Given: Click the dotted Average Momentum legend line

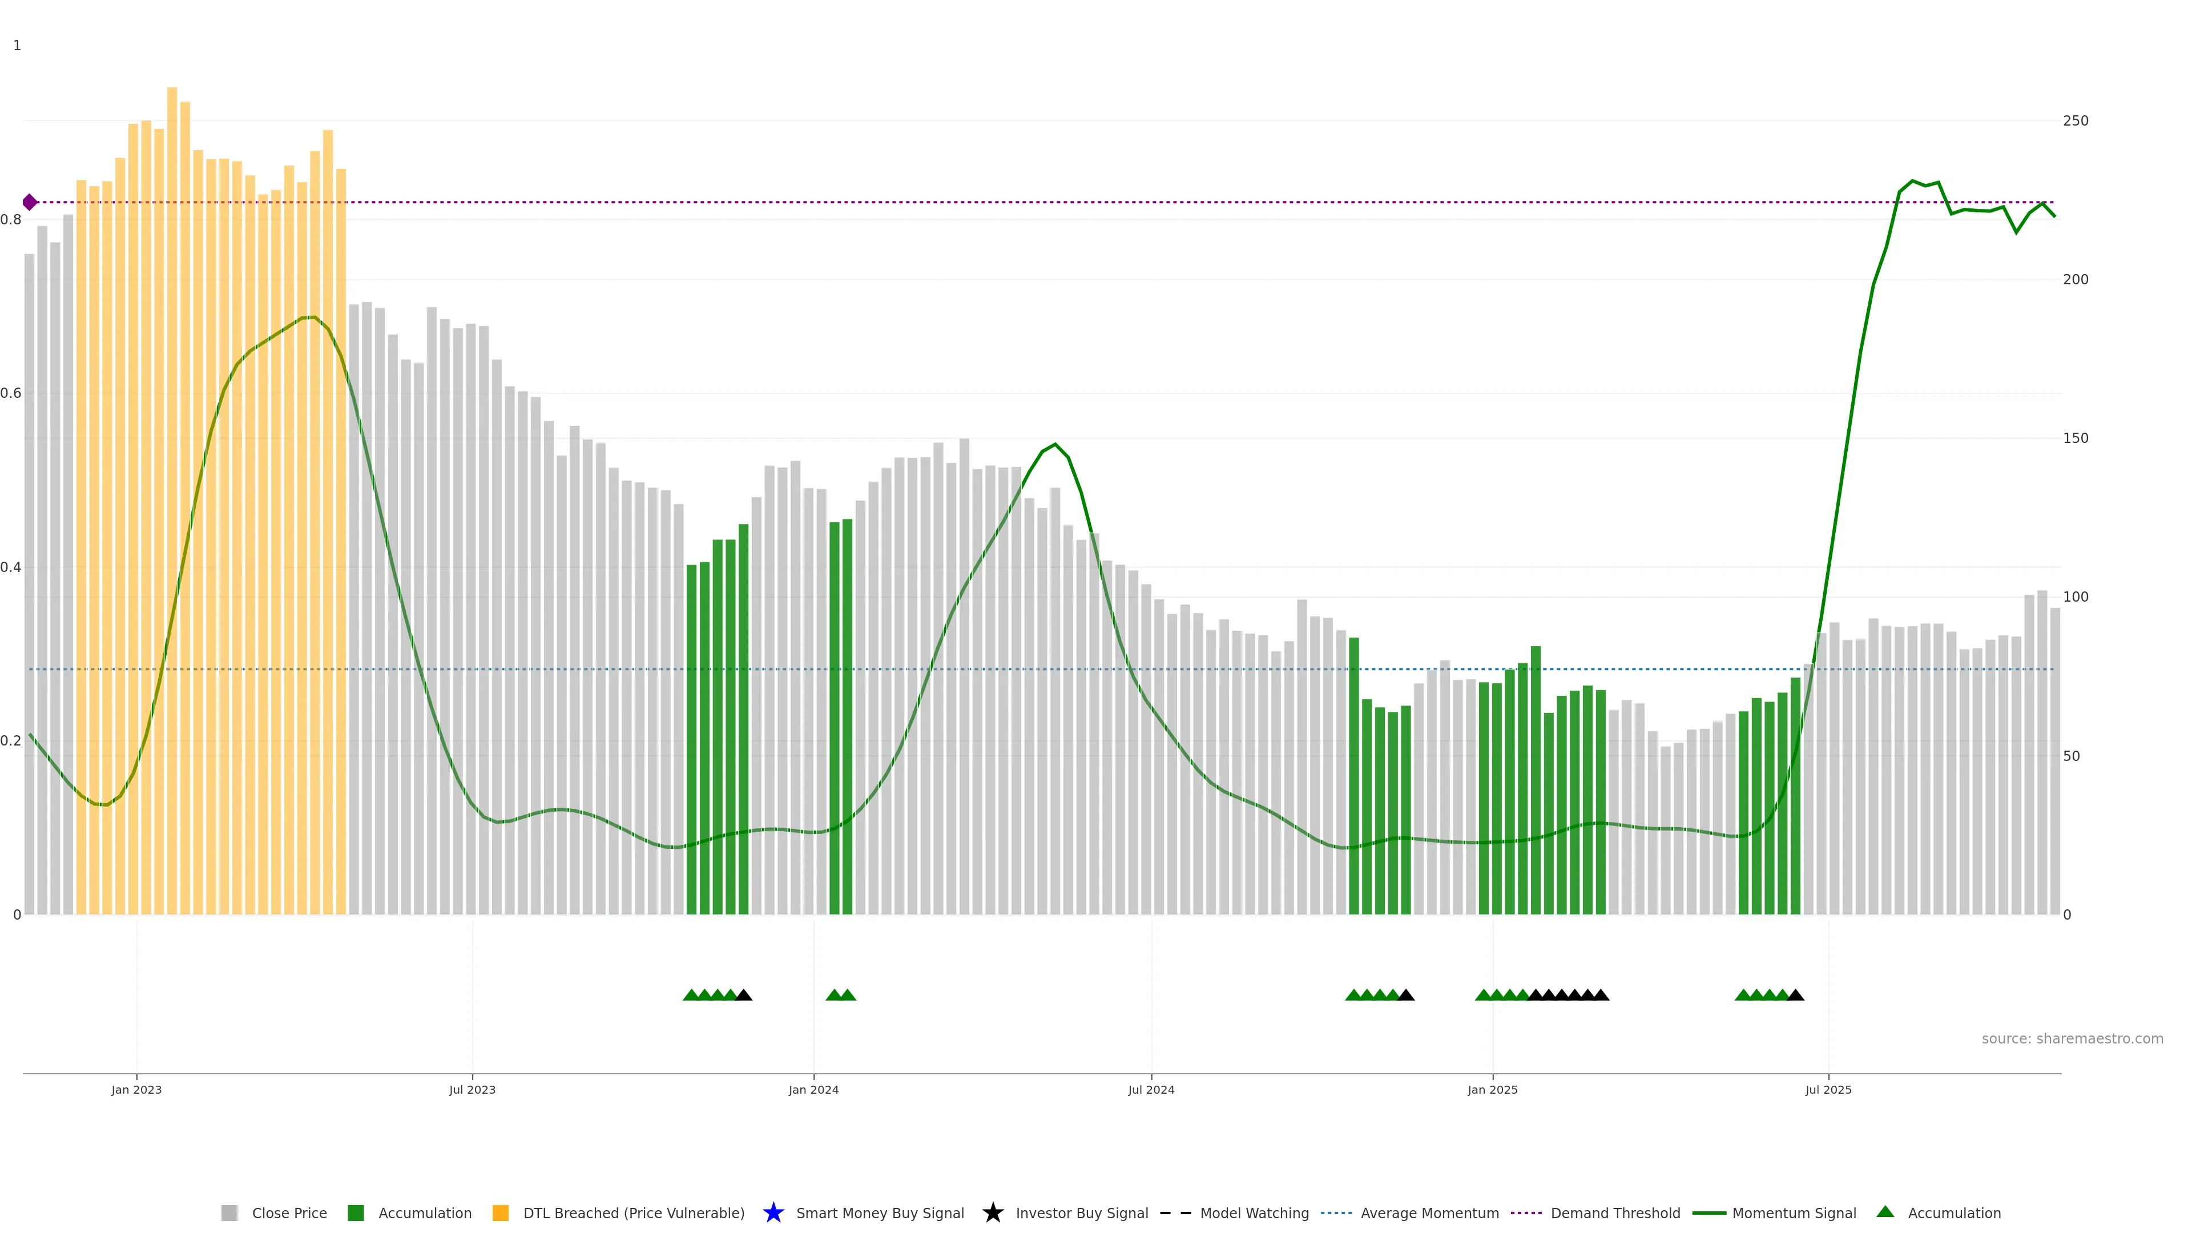Looking at the screenshot, I should tap(1336, 1212).
